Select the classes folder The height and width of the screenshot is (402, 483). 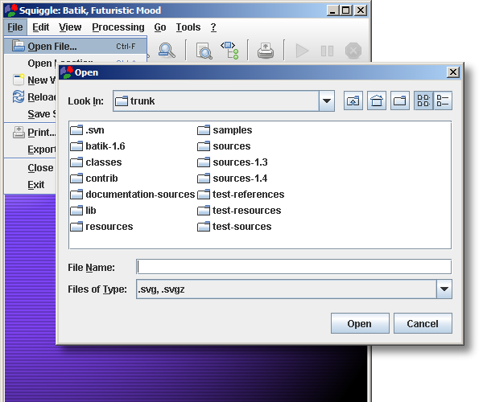point(96,162)
